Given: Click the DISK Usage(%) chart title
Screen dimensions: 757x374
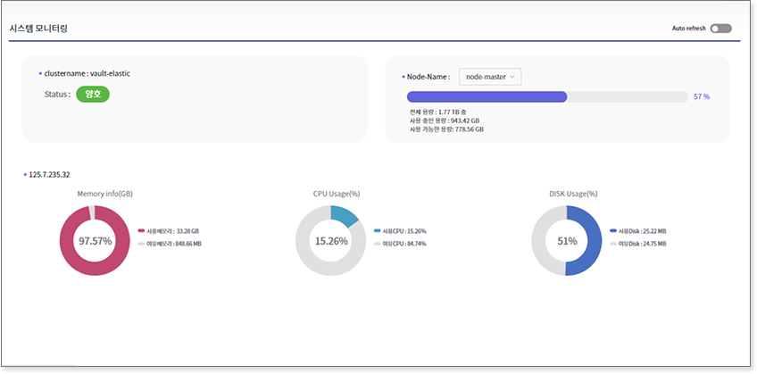Looking at the screenshot, I should pos(573,194).
